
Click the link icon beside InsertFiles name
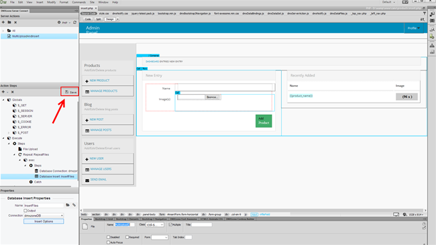tap(74, 205)
